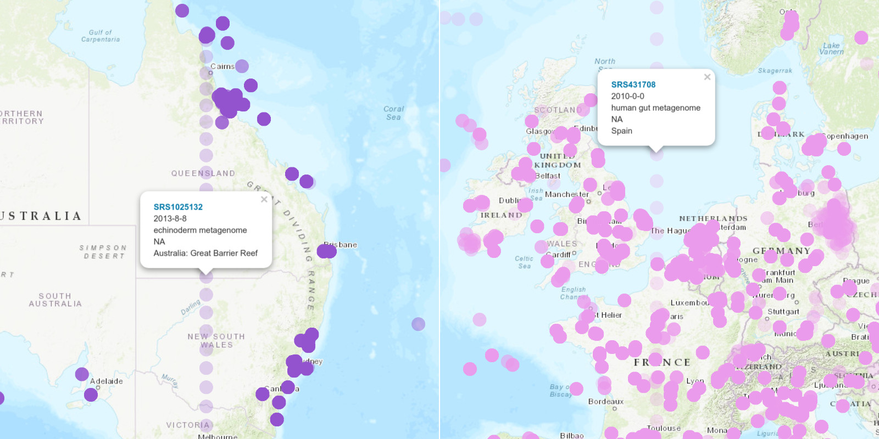Click the isolated purple marker in the ocean east of New South Wales
The image size is (879, 439).
[x=419, y=324]
